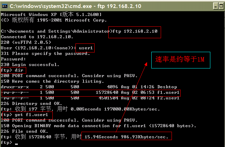This screenshot has height=147, width=225.
Task: Click the '986.93Kbytes/sec.' transfer rate
Action: pos(145,137)
